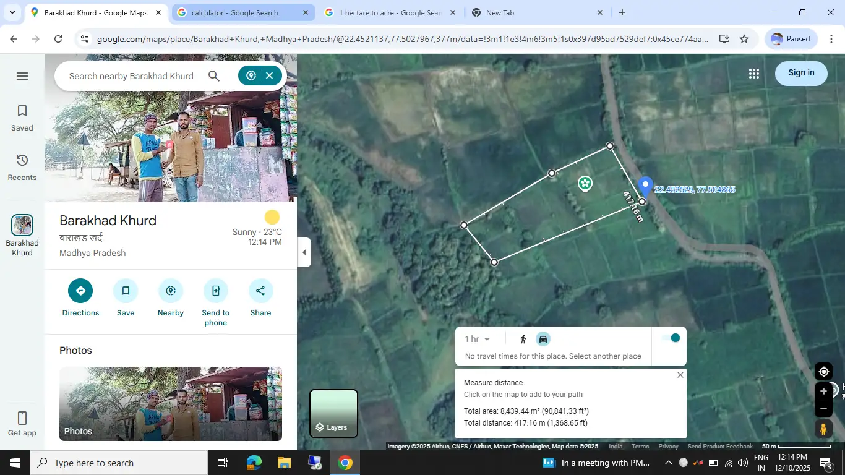Open the Layers map type switcher
This screenshot has height=475, width=845.
[x=333, y=413]
